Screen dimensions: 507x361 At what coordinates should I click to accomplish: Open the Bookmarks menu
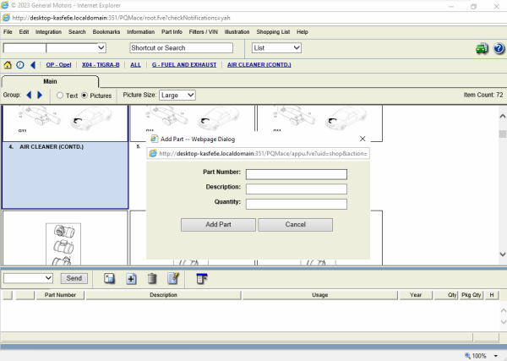pyautogui.click(x=106, y=32)
